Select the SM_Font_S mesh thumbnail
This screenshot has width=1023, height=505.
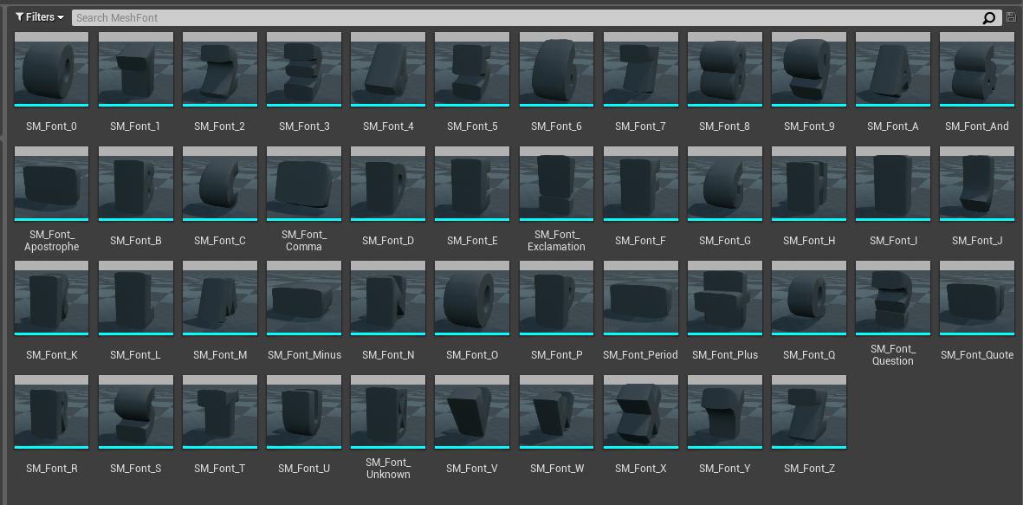[x=136, y=412]
